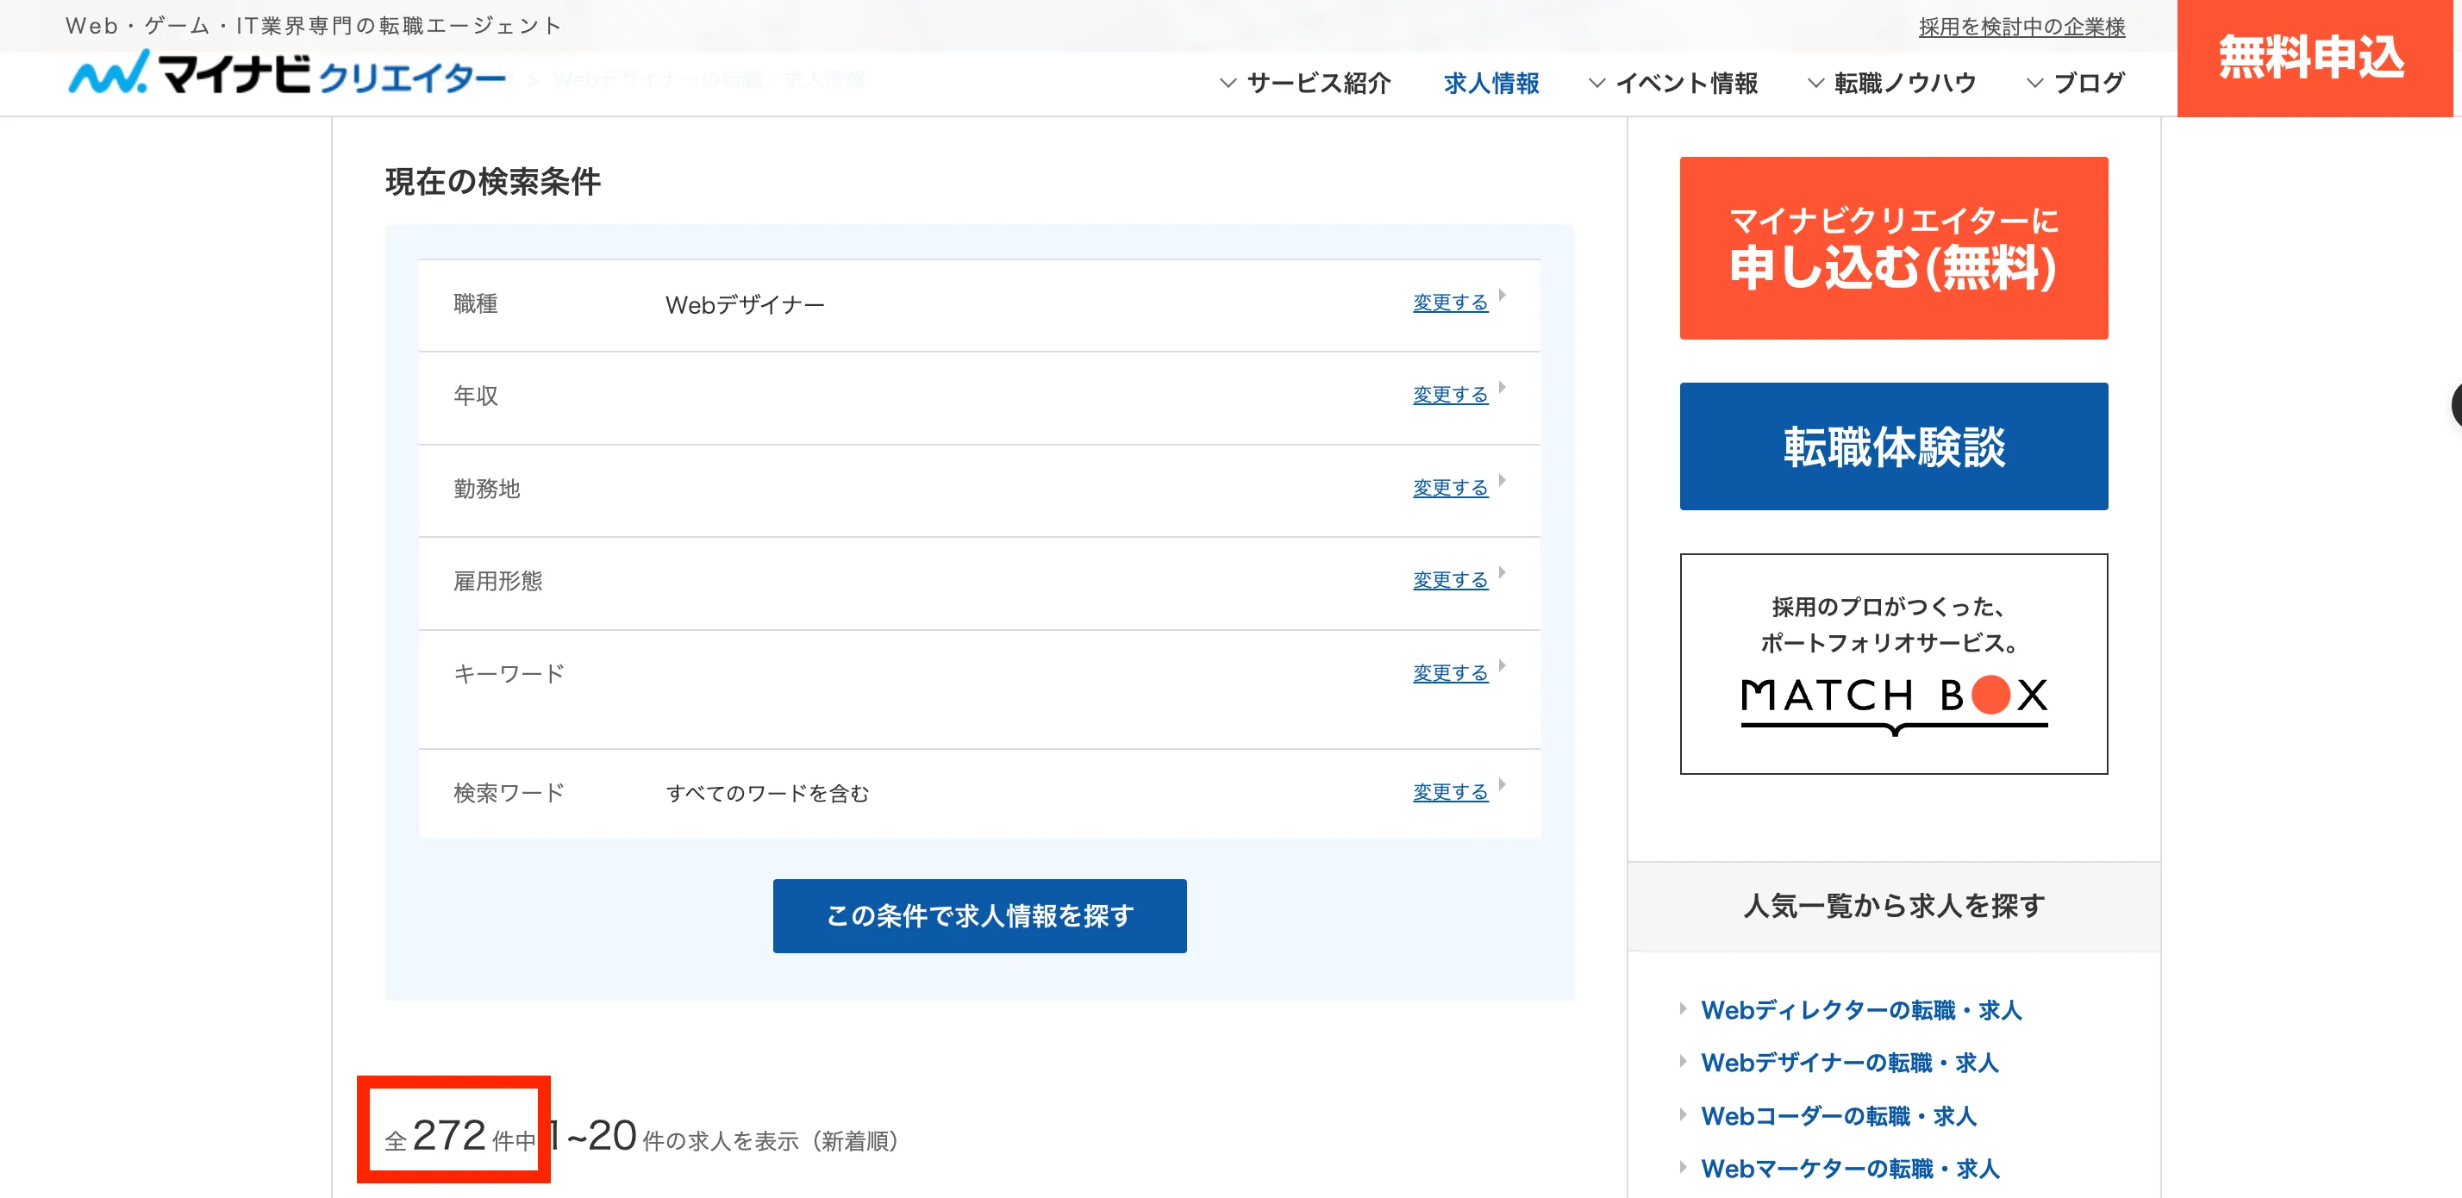
Task: Click 変更する next to 雇用形態
Action: click(x=1449, y=580)
